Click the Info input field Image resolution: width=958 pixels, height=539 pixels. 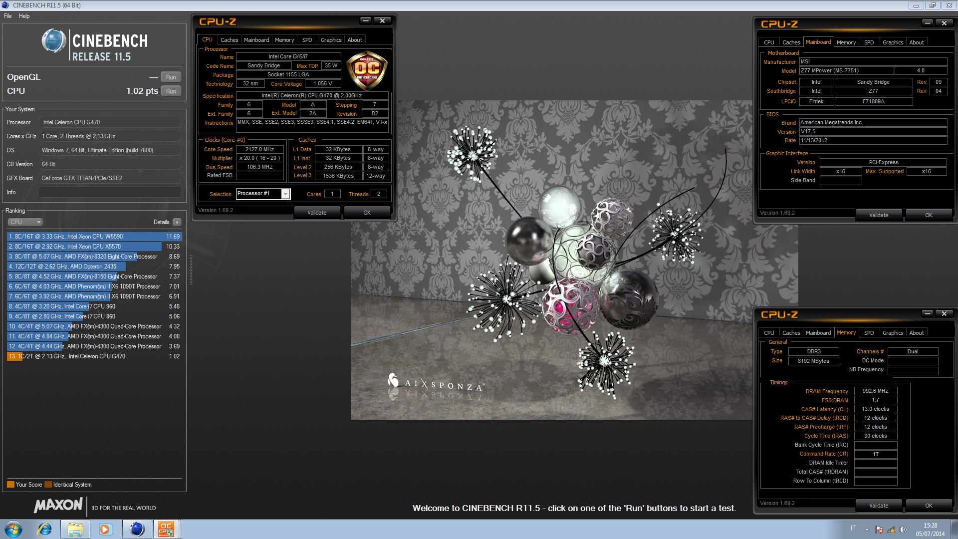[110, 192]
